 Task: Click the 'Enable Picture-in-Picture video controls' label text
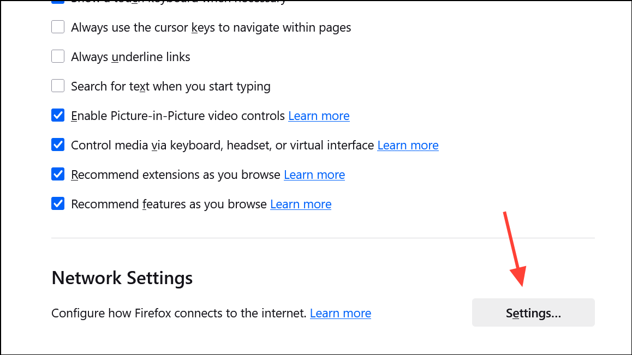[x=178, y=116]
